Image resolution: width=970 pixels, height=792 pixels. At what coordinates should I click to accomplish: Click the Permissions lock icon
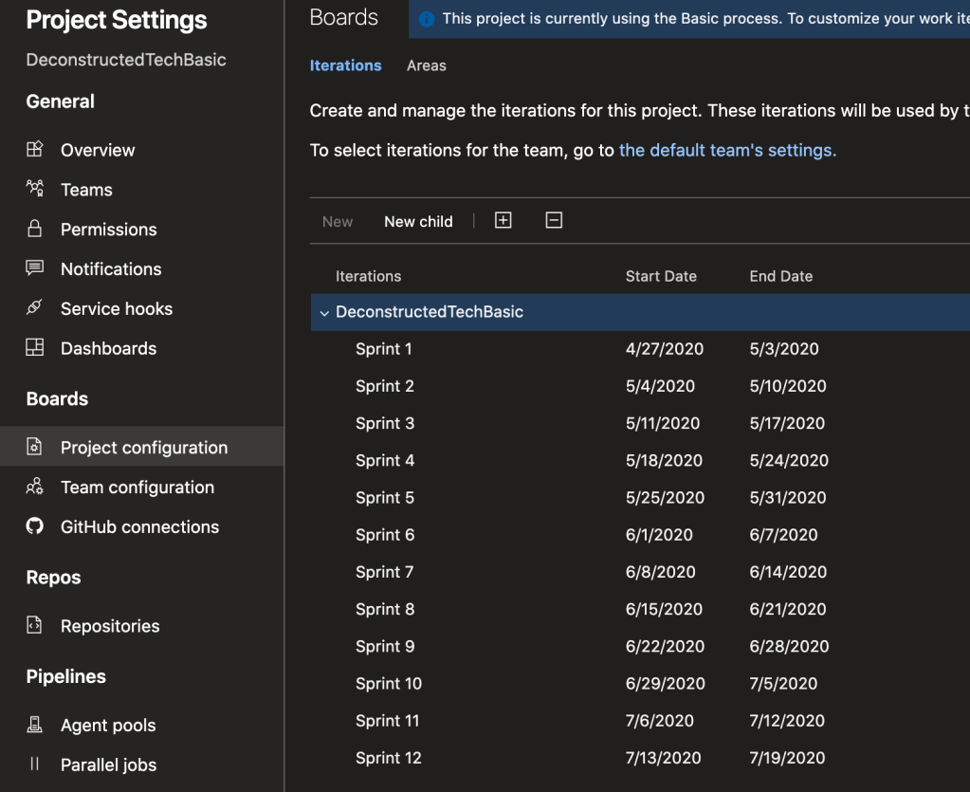click(x=35, y=229)
